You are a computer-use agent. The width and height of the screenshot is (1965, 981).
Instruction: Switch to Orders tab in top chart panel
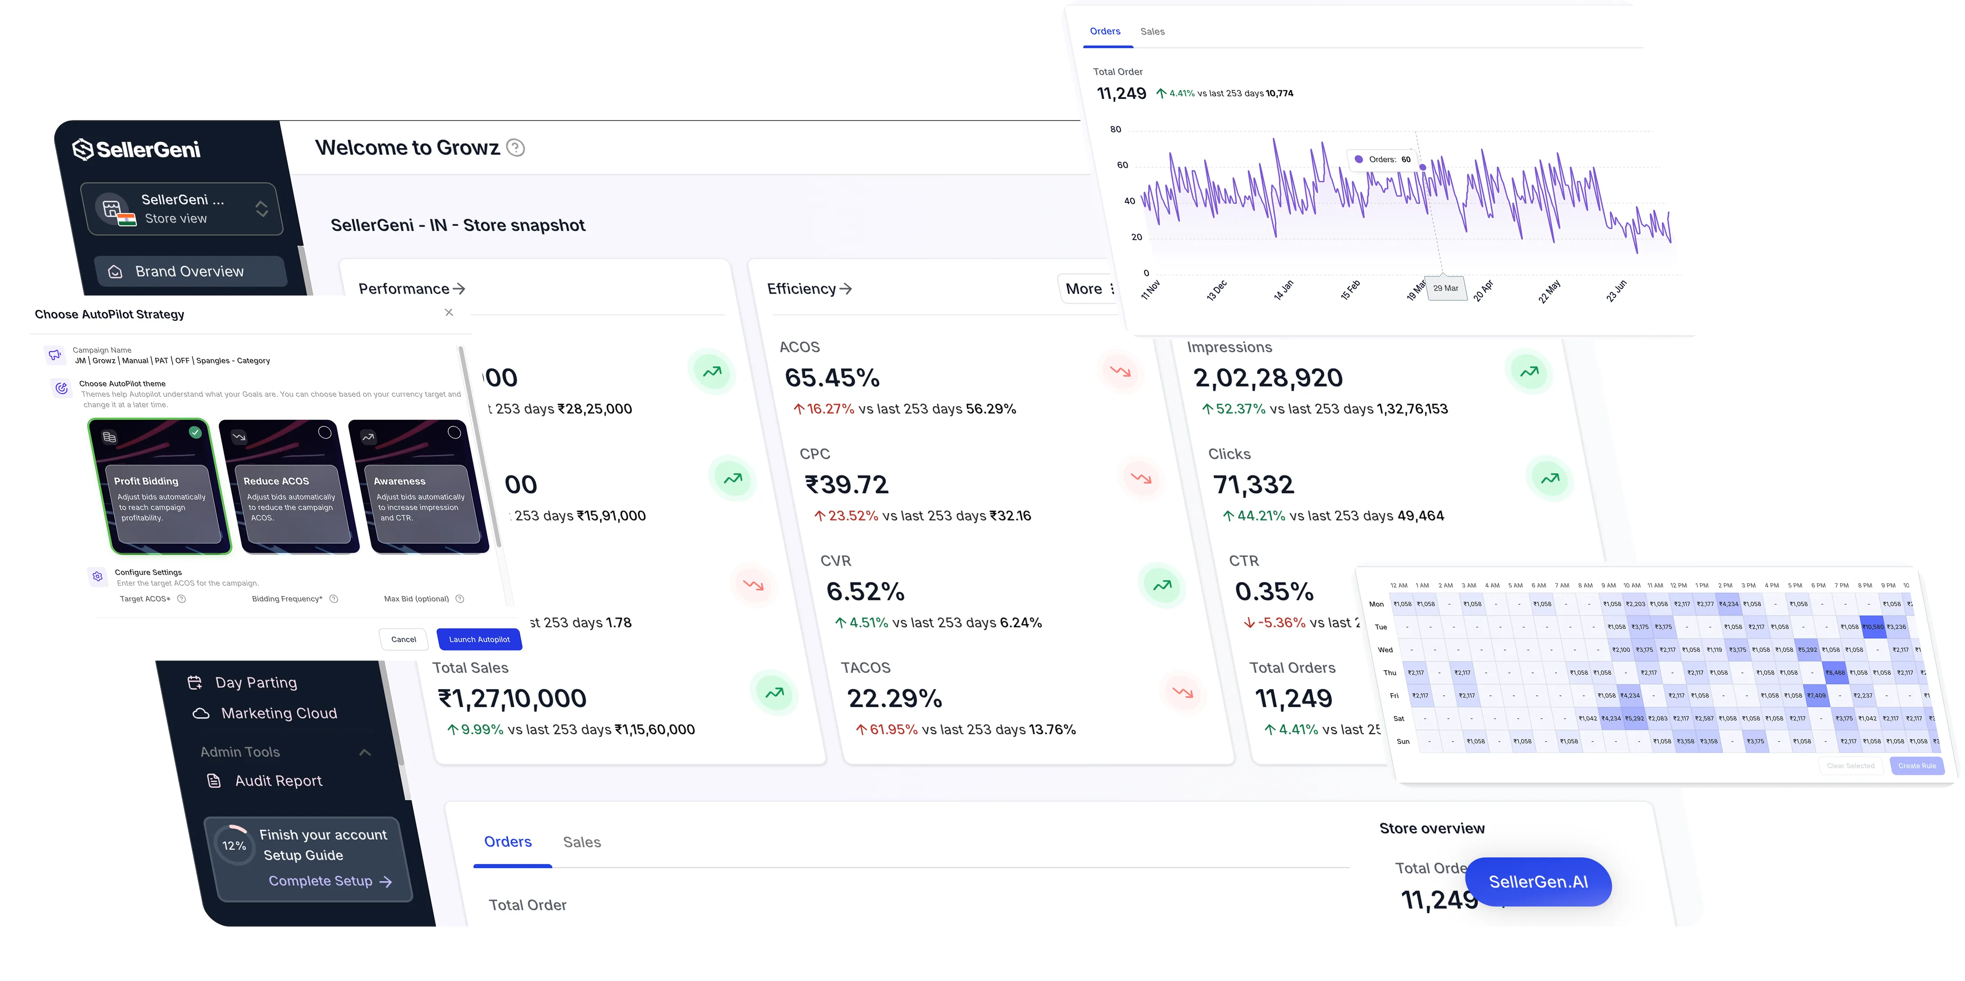point(1105,31)
